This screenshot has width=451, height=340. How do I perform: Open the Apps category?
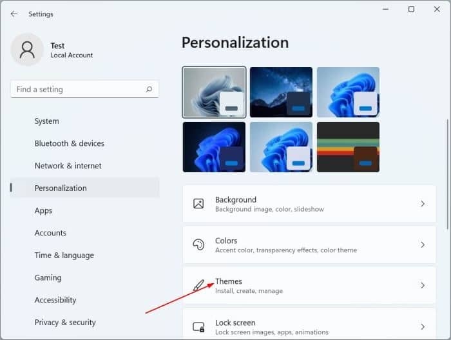click(x=84, y=210)
